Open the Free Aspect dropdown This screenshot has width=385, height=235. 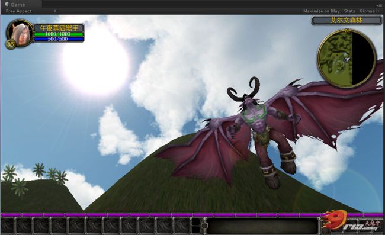click(x=31, y=11)
